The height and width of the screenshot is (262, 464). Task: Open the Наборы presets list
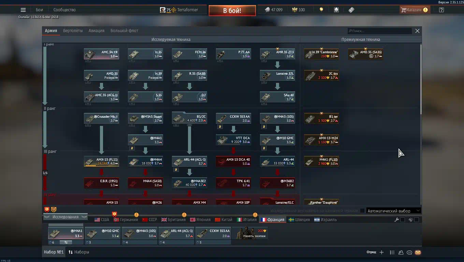tap(79, 252)
